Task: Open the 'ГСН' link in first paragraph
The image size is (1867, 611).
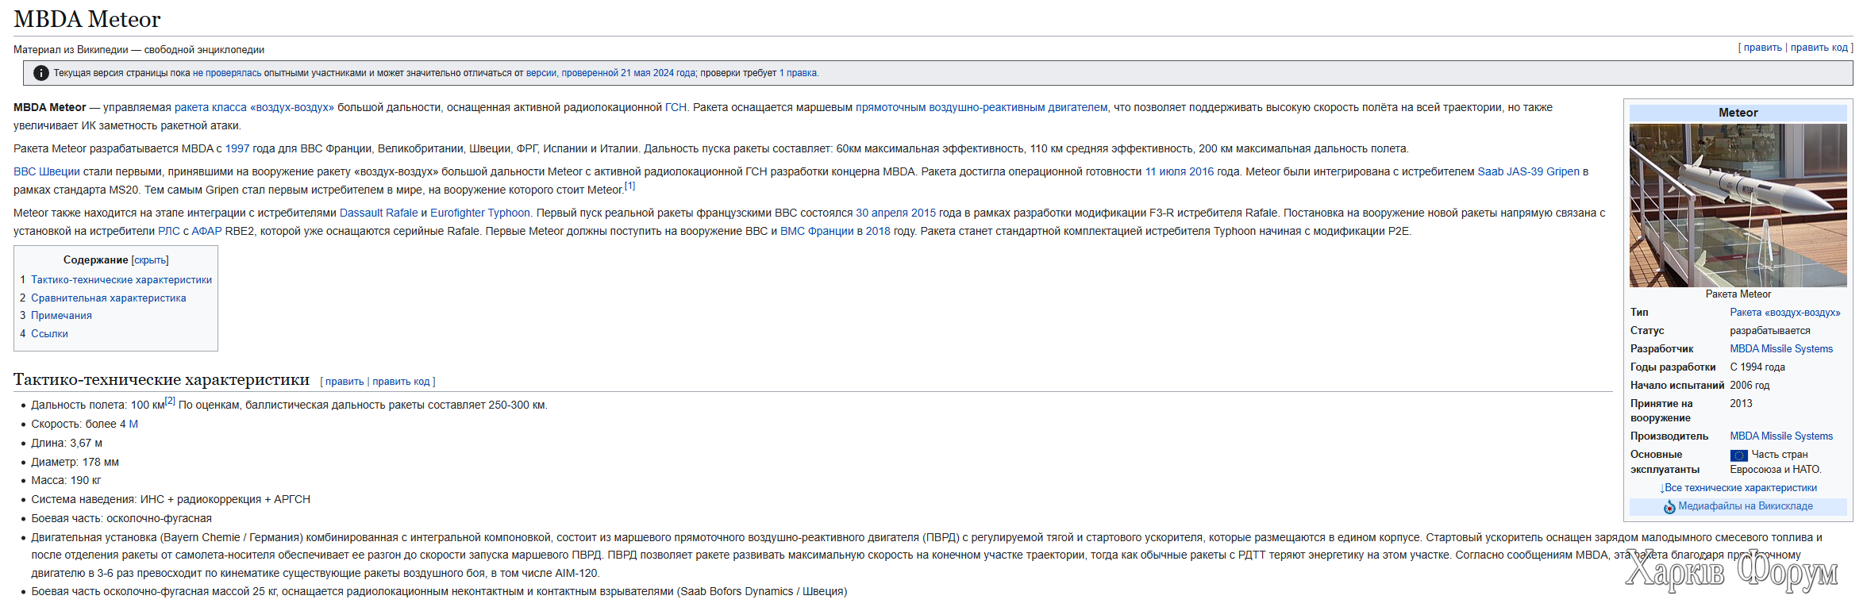Action: [676, 107]
